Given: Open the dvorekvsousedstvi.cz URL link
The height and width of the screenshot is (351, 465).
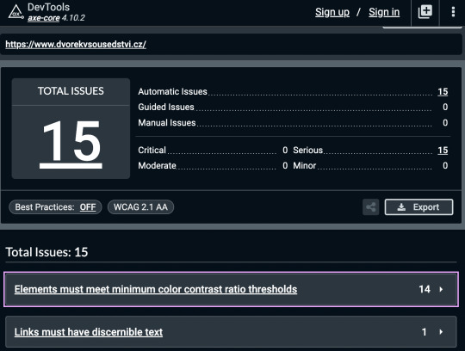Looking at the screenshot, I should coord(76,45).
